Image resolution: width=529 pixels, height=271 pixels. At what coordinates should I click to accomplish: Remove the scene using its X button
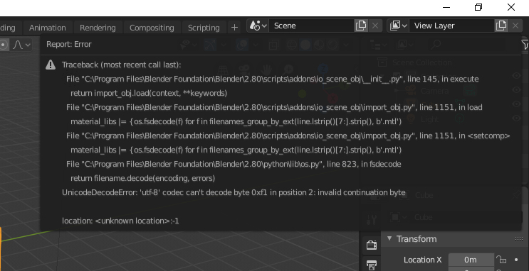[x=375, y=26]
